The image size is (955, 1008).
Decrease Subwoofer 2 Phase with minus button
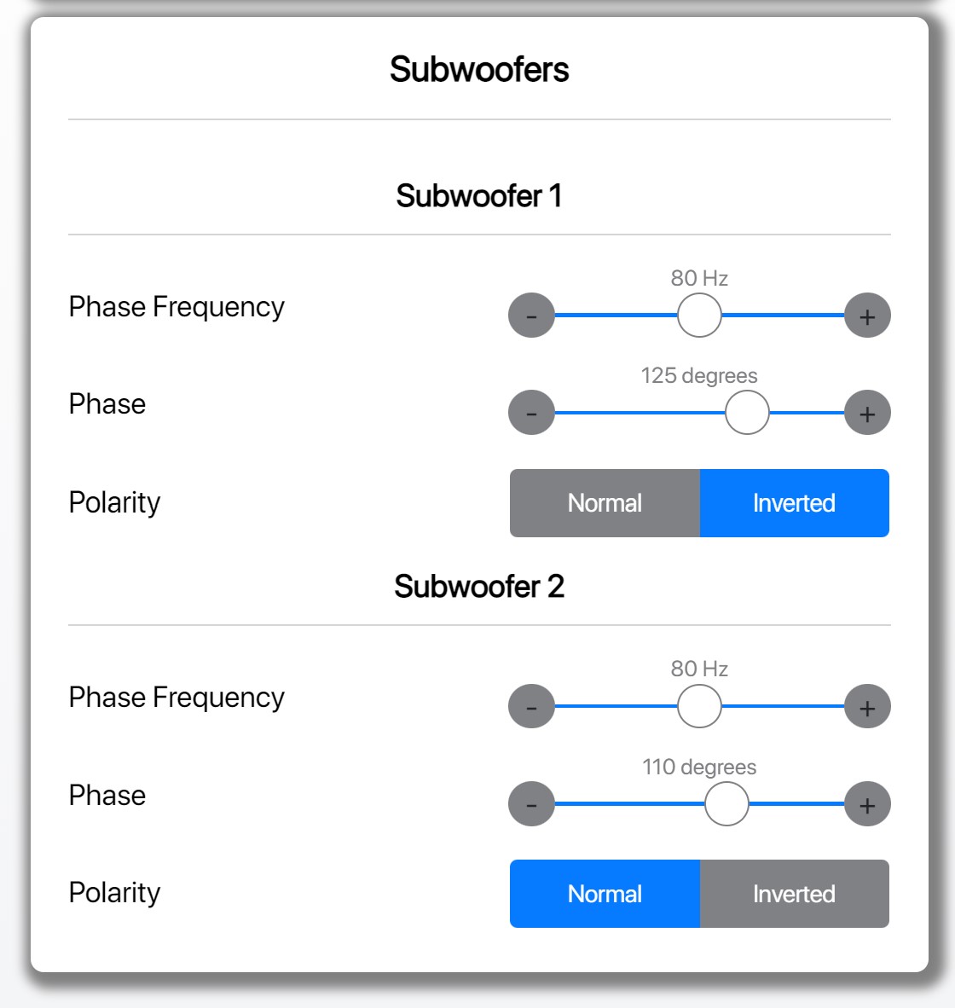[x=531, y=803]
